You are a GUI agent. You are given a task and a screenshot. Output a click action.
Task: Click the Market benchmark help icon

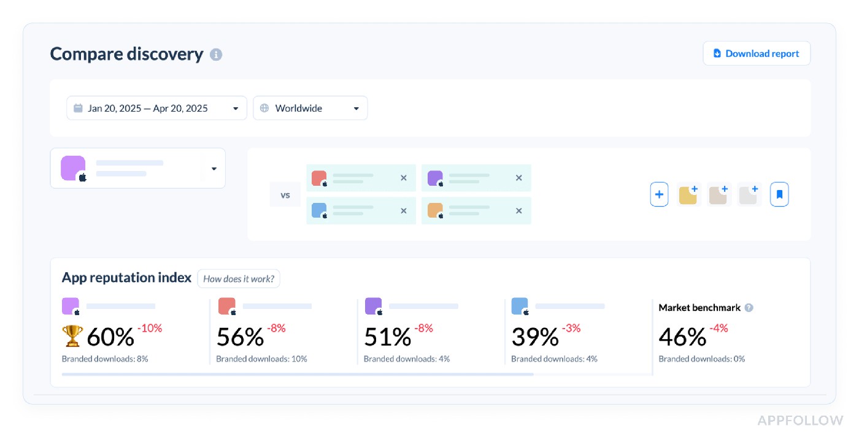point(749,308)
